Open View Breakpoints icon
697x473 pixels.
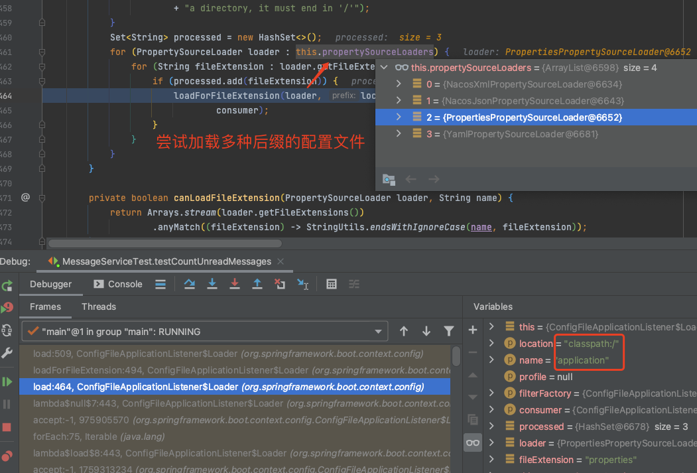[7, 456]
